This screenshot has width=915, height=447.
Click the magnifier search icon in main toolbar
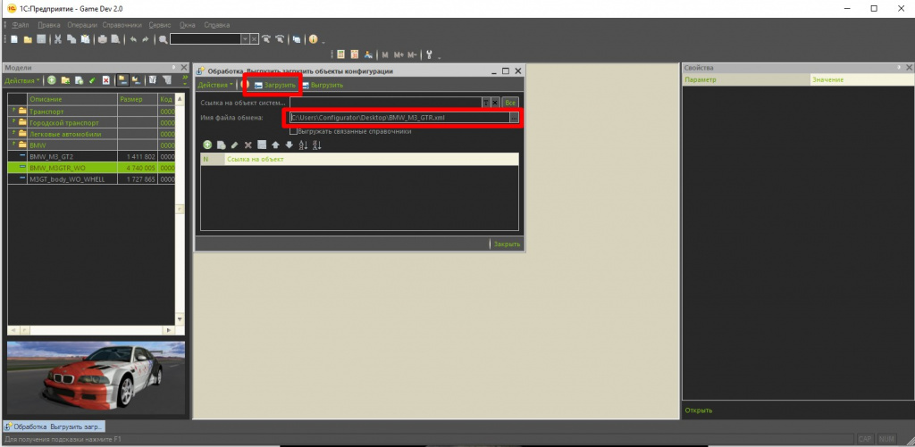[163, 39]
